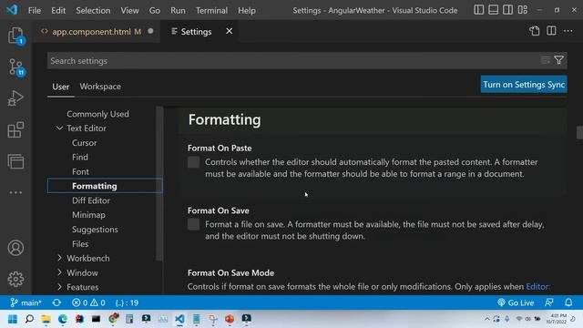Open the Run and Debug view
This screenshot has width=583, height=328.
[x=15, y=98]
